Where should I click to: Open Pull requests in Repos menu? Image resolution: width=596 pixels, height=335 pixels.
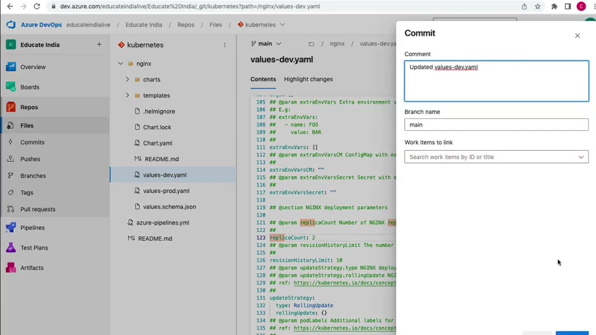click(38, 209)
